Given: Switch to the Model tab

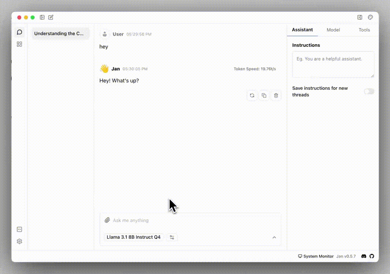Looking at the screenshot, I should tap(333, 30).
